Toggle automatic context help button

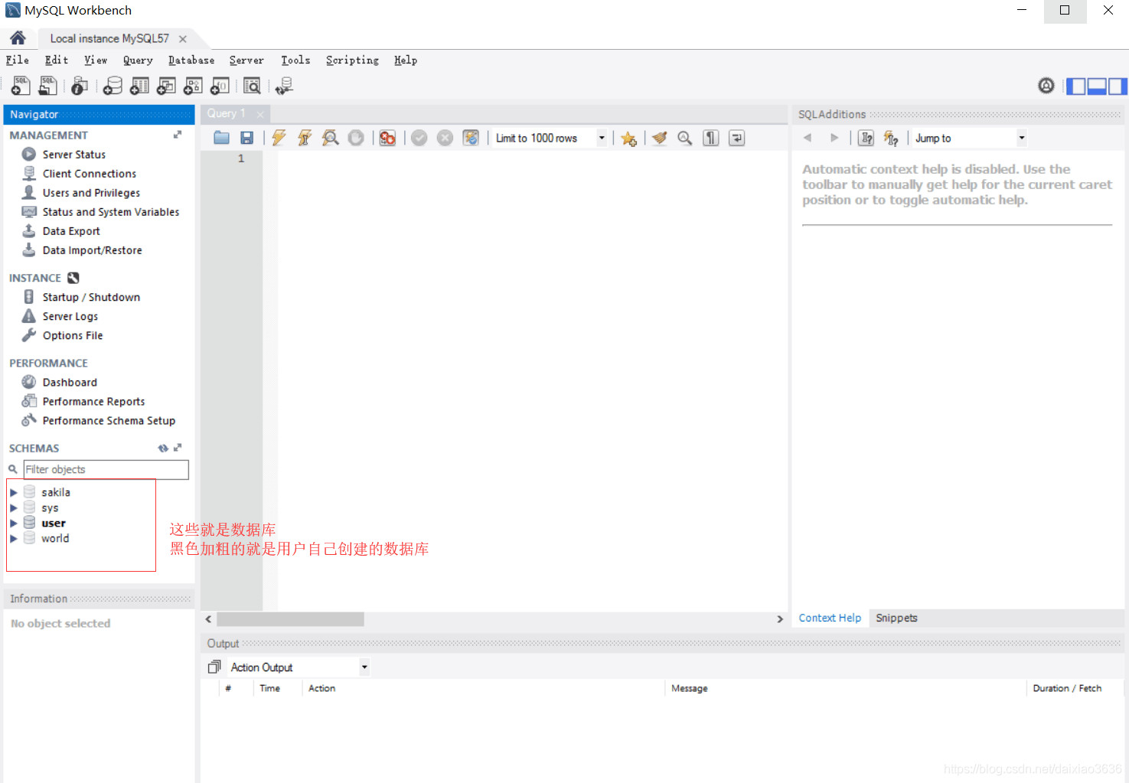[891, 138]
